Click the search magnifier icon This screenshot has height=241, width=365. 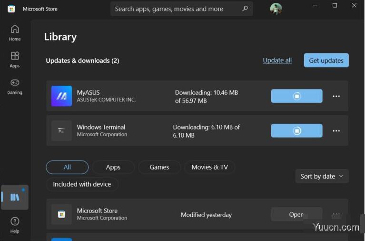click(x=245, y=9)
